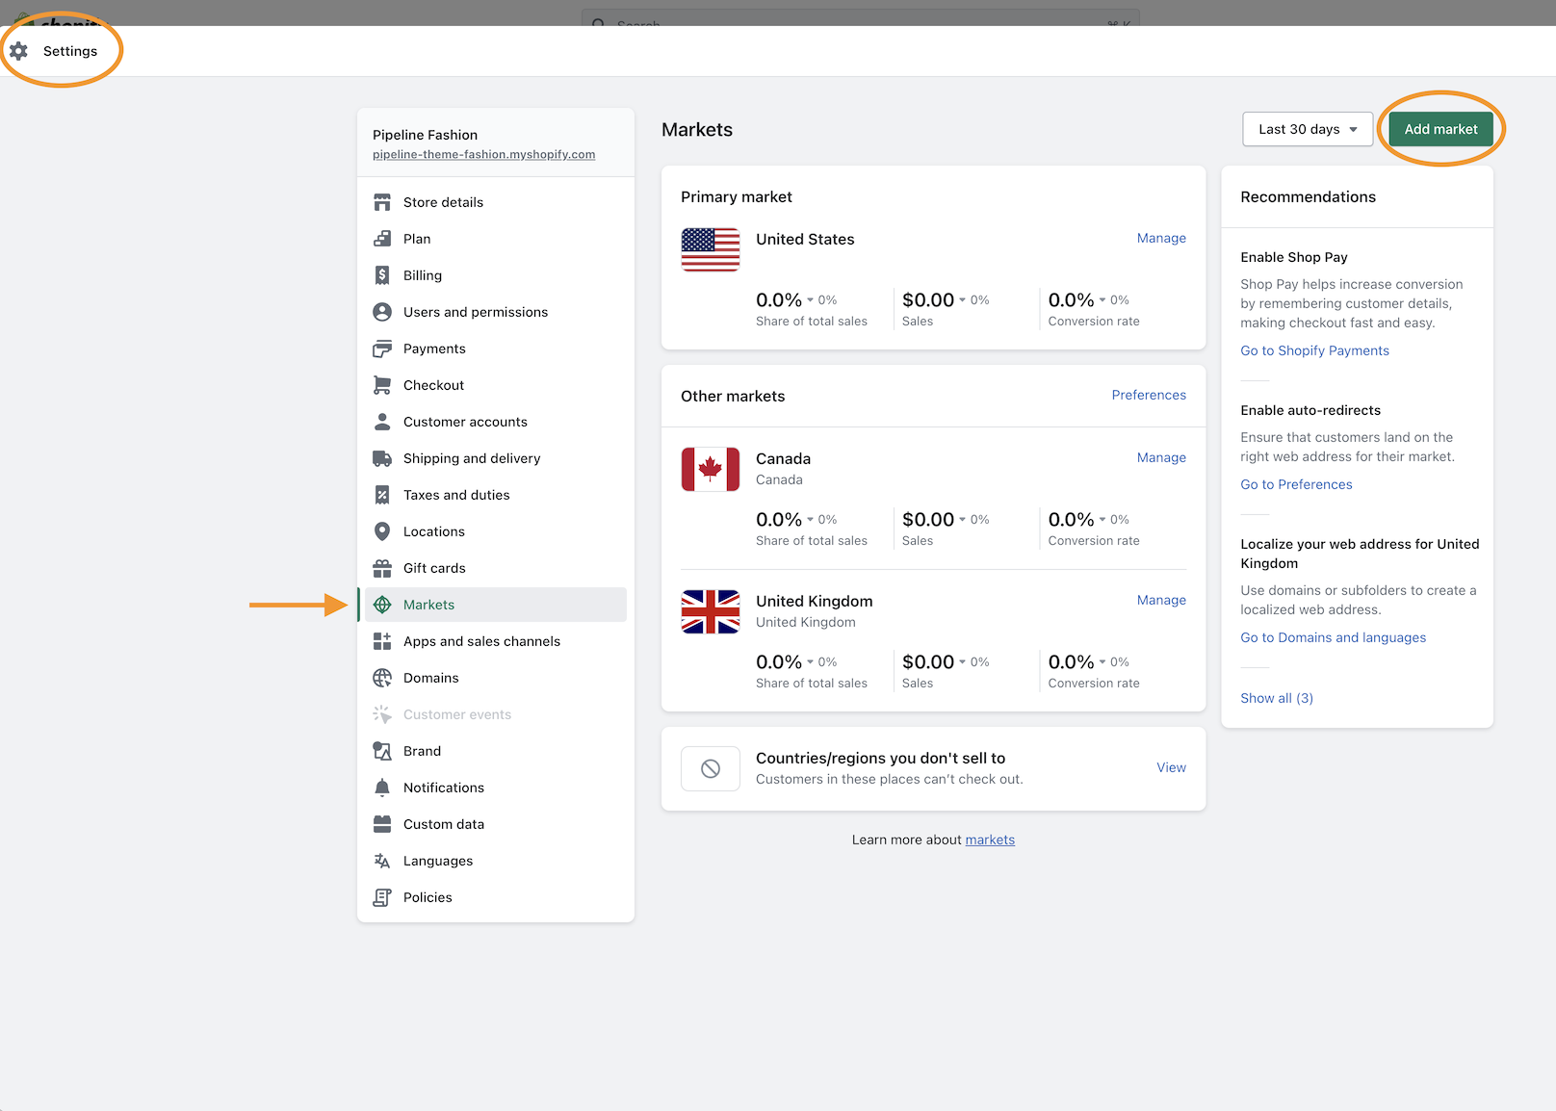
Task: Click the Shipping and delivery truck icon
Action: coord(382,458)
